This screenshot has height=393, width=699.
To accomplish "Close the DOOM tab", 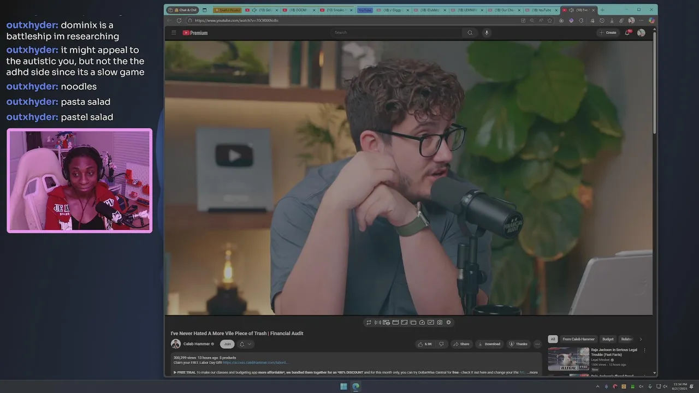I will click(314, 10).
